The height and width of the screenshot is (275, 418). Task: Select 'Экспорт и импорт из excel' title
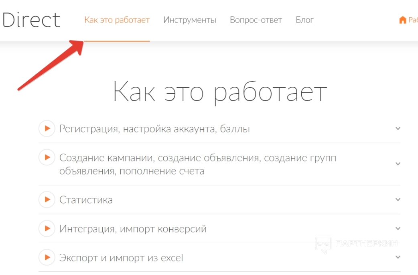[x=121, y=258]
